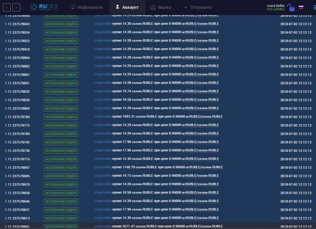Open operation ID 1.11.237578934

coord(17,33)
